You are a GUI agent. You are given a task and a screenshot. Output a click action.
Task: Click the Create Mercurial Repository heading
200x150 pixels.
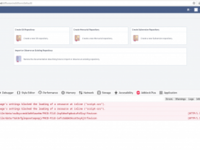point(86,30)
